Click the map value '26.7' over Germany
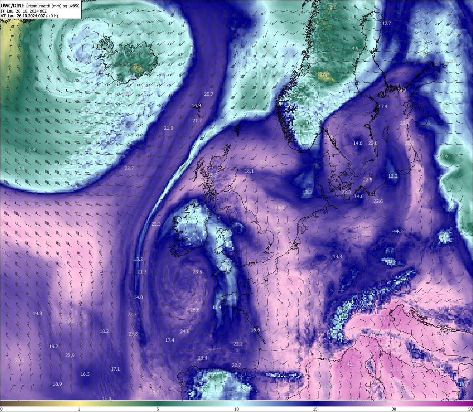 tap(366, 233)
